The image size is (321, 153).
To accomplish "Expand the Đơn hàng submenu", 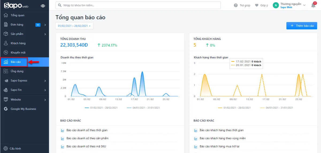I will [45, 25].
